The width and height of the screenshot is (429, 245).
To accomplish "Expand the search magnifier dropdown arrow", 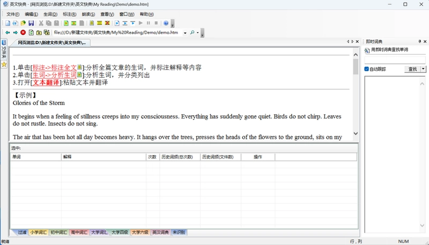I will [x=197, y=33].
